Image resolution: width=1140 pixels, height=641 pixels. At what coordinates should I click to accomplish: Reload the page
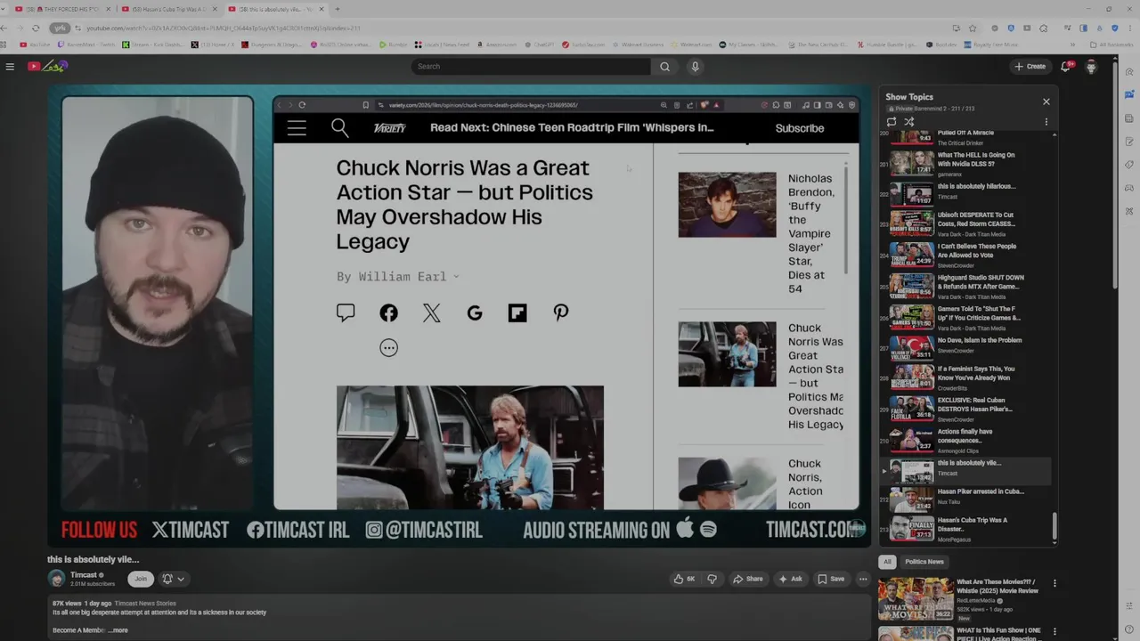[36, 28]
